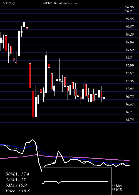Click the 17.67 price axis label
139x195 pixels.
(x=130, y=73)
